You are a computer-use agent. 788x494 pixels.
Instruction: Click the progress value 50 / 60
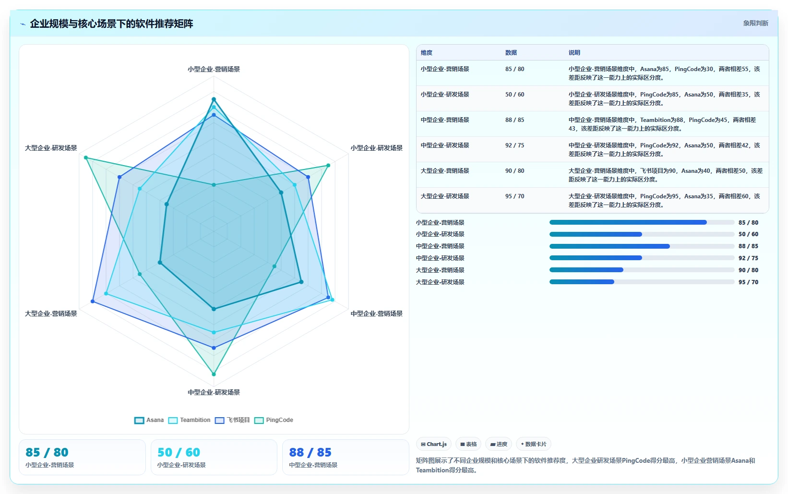point(748,234)
